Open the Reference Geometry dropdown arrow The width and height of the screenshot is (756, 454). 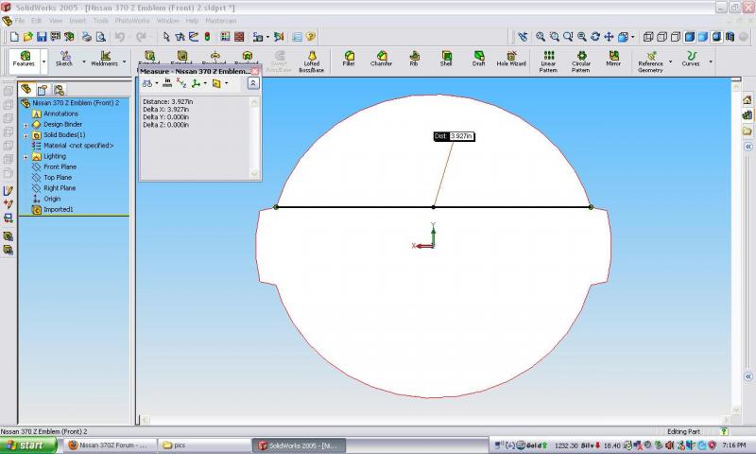coord(671,61)
